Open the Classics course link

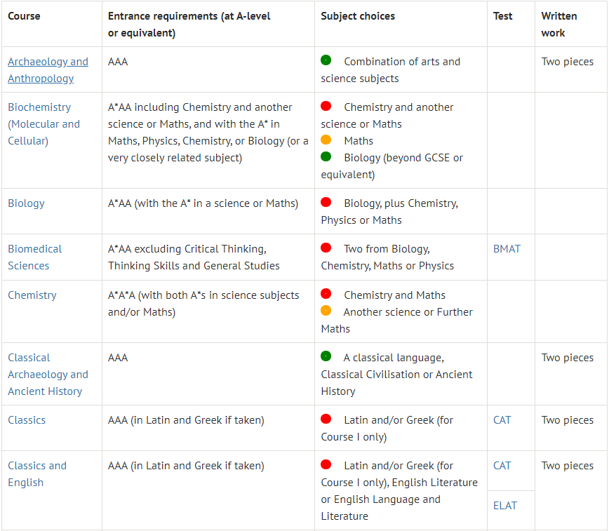(x=27, y=420)
